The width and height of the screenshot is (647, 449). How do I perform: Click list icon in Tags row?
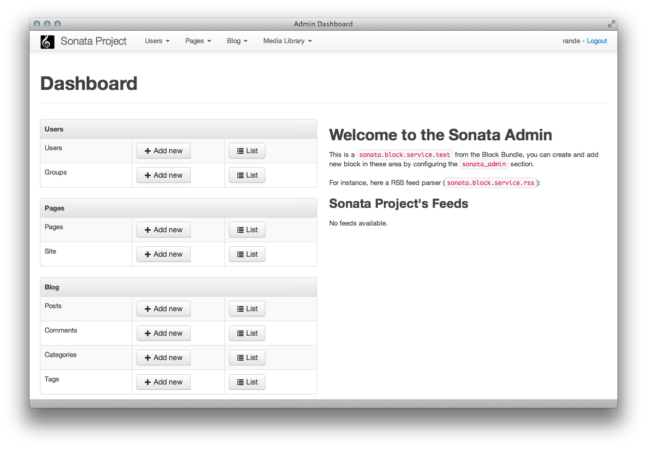(x=240, y=382)
